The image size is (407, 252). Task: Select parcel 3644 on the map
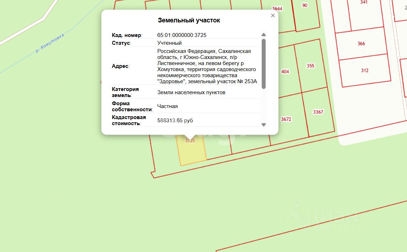(277, 9)
